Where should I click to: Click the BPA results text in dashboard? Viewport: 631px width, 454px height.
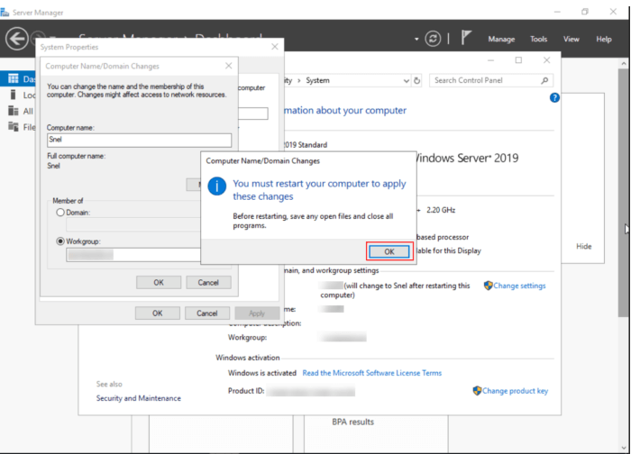tap(353, 422)
